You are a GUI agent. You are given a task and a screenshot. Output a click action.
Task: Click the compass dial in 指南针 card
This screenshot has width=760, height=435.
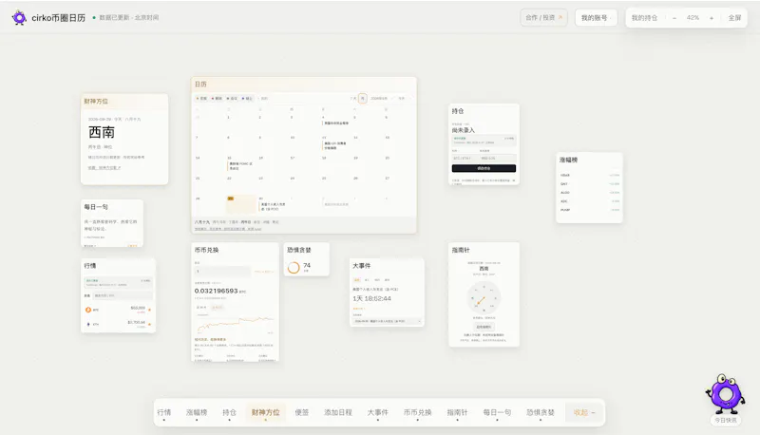tap(484, 298)
